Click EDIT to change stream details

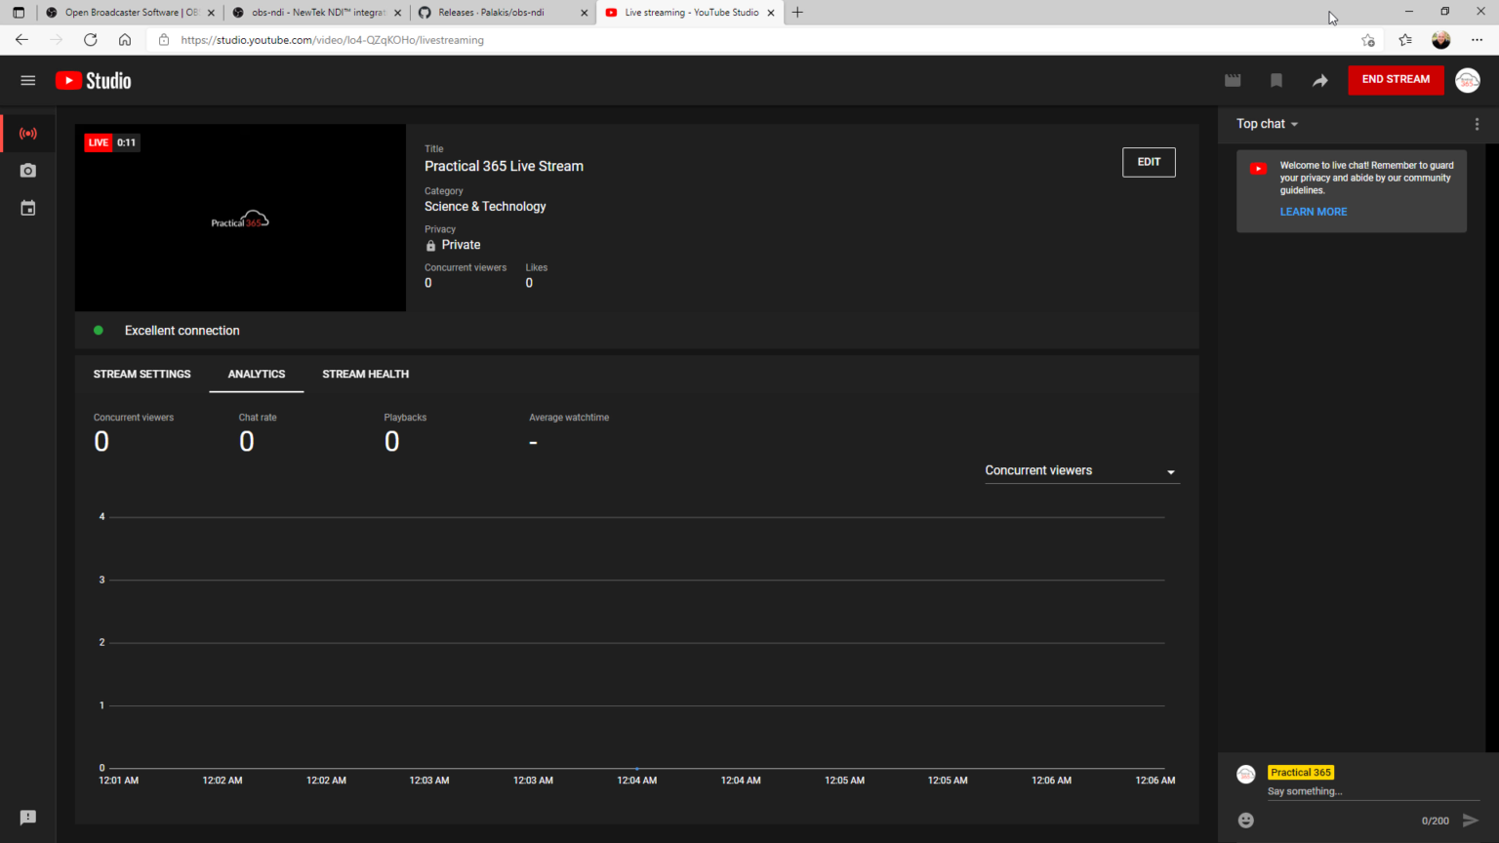click(1149, 162)
